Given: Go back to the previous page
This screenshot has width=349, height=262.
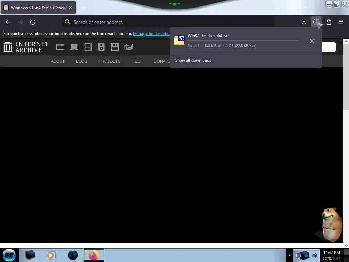Looking at the screenshot, I should (8, 22).
